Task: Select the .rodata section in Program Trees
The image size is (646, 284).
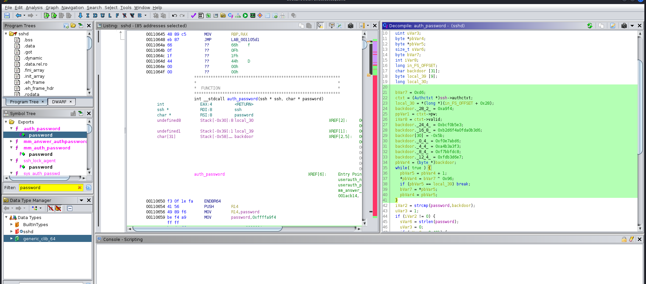Action: (x=31, y=94)
